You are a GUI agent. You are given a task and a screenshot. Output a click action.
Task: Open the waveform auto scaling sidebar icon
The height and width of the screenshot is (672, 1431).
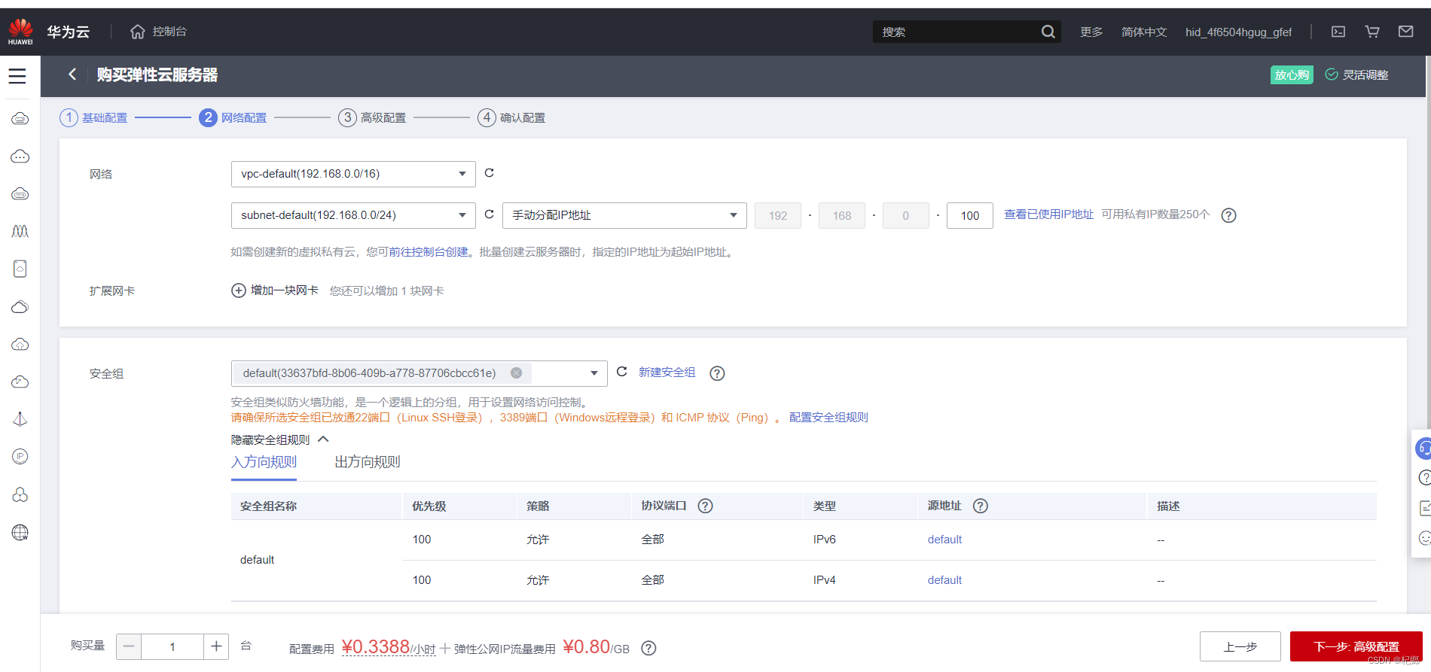(20, 231)
